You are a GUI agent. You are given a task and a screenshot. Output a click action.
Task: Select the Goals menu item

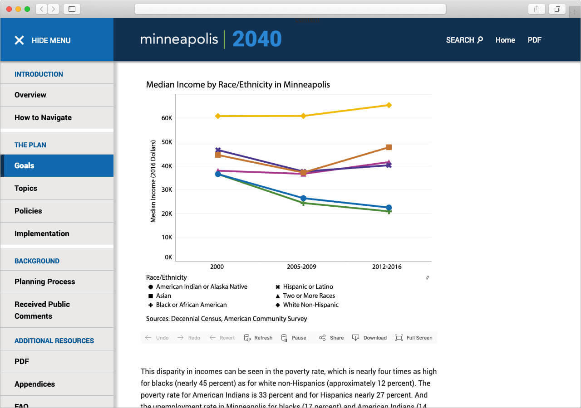57,165
